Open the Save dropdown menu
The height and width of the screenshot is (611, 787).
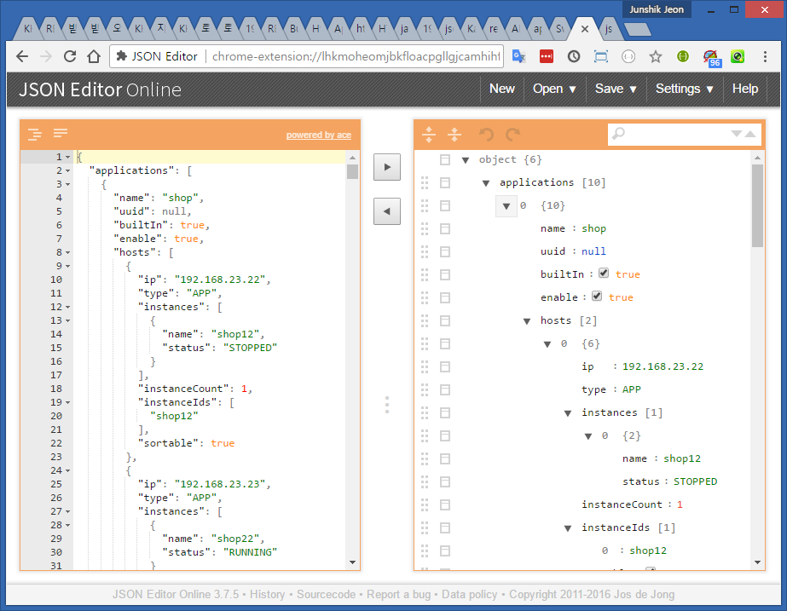616,89
